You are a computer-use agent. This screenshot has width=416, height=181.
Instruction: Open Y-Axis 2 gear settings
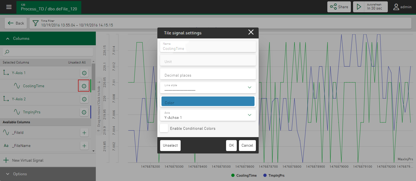(84, 99)
